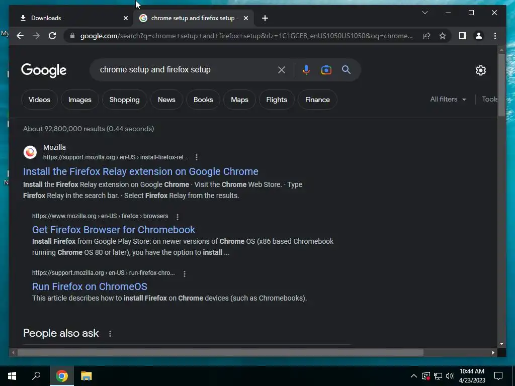Search by image camera icon
Screen dimensions: 515x386
pyautogui.click(x=326, y=70)
